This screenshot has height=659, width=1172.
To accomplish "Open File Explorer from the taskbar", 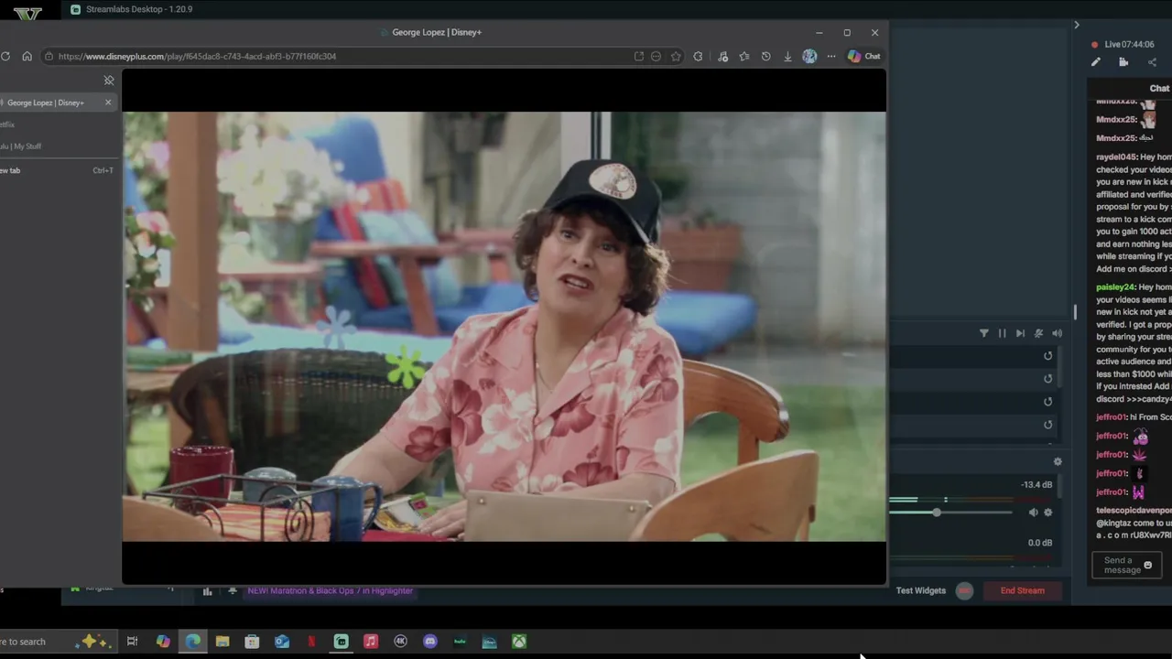I will [222, 642].
